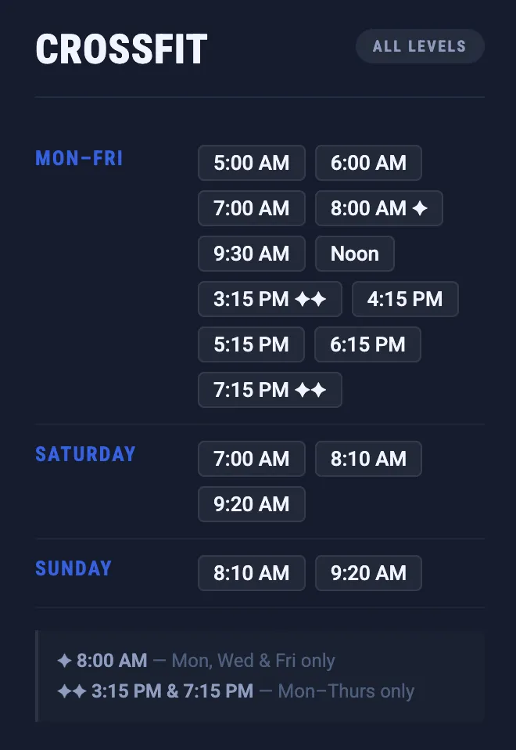Select the 7:15 PM double-star slot
Screen dimensions: 516x750
coord(270,390)
